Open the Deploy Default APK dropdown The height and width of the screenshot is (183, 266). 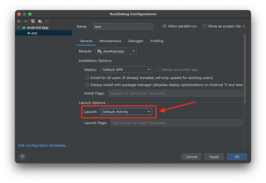126,70
